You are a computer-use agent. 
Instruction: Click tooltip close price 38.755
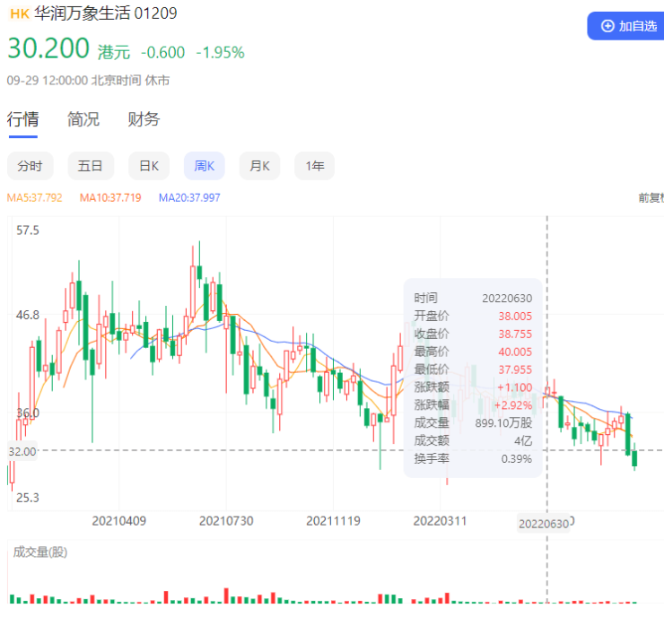click(x=515, y=334)
